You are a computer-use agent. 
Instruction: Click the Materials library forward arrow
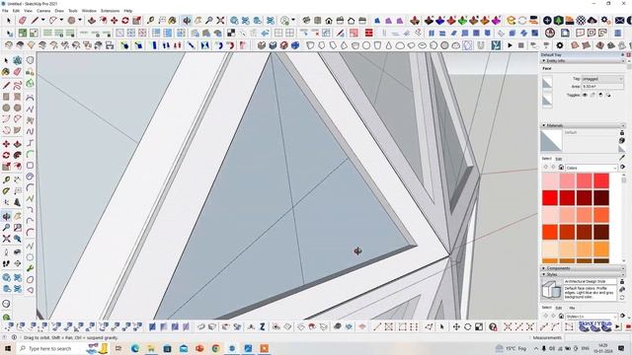(553, 167)
